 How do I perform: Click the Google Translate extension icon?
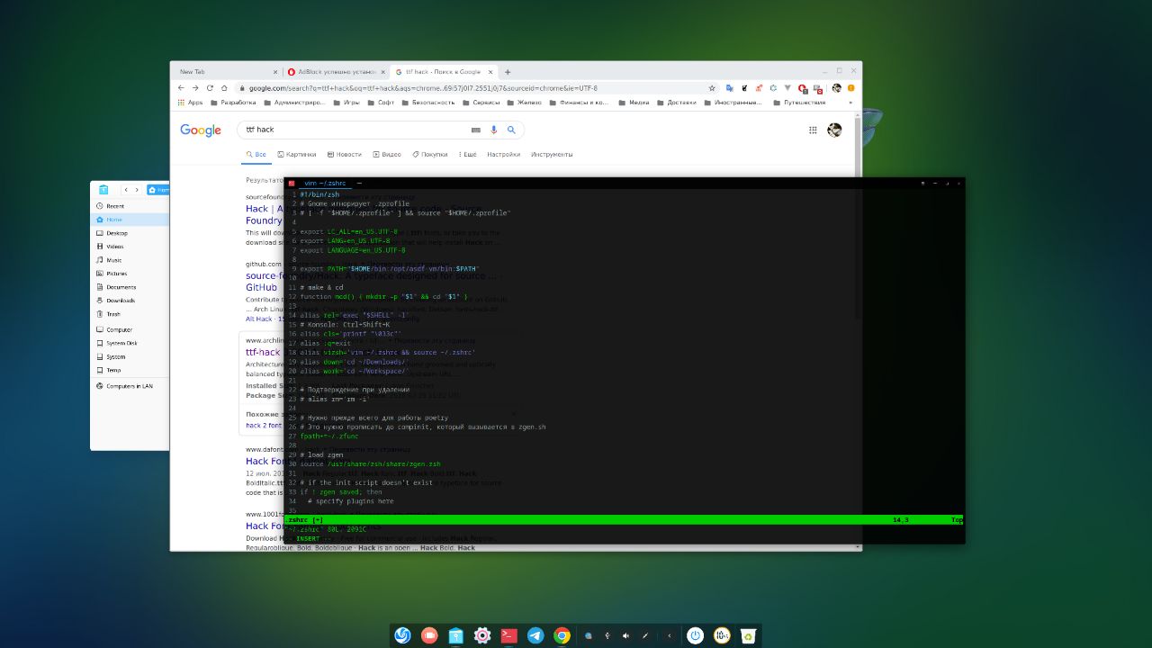(729, 88)
